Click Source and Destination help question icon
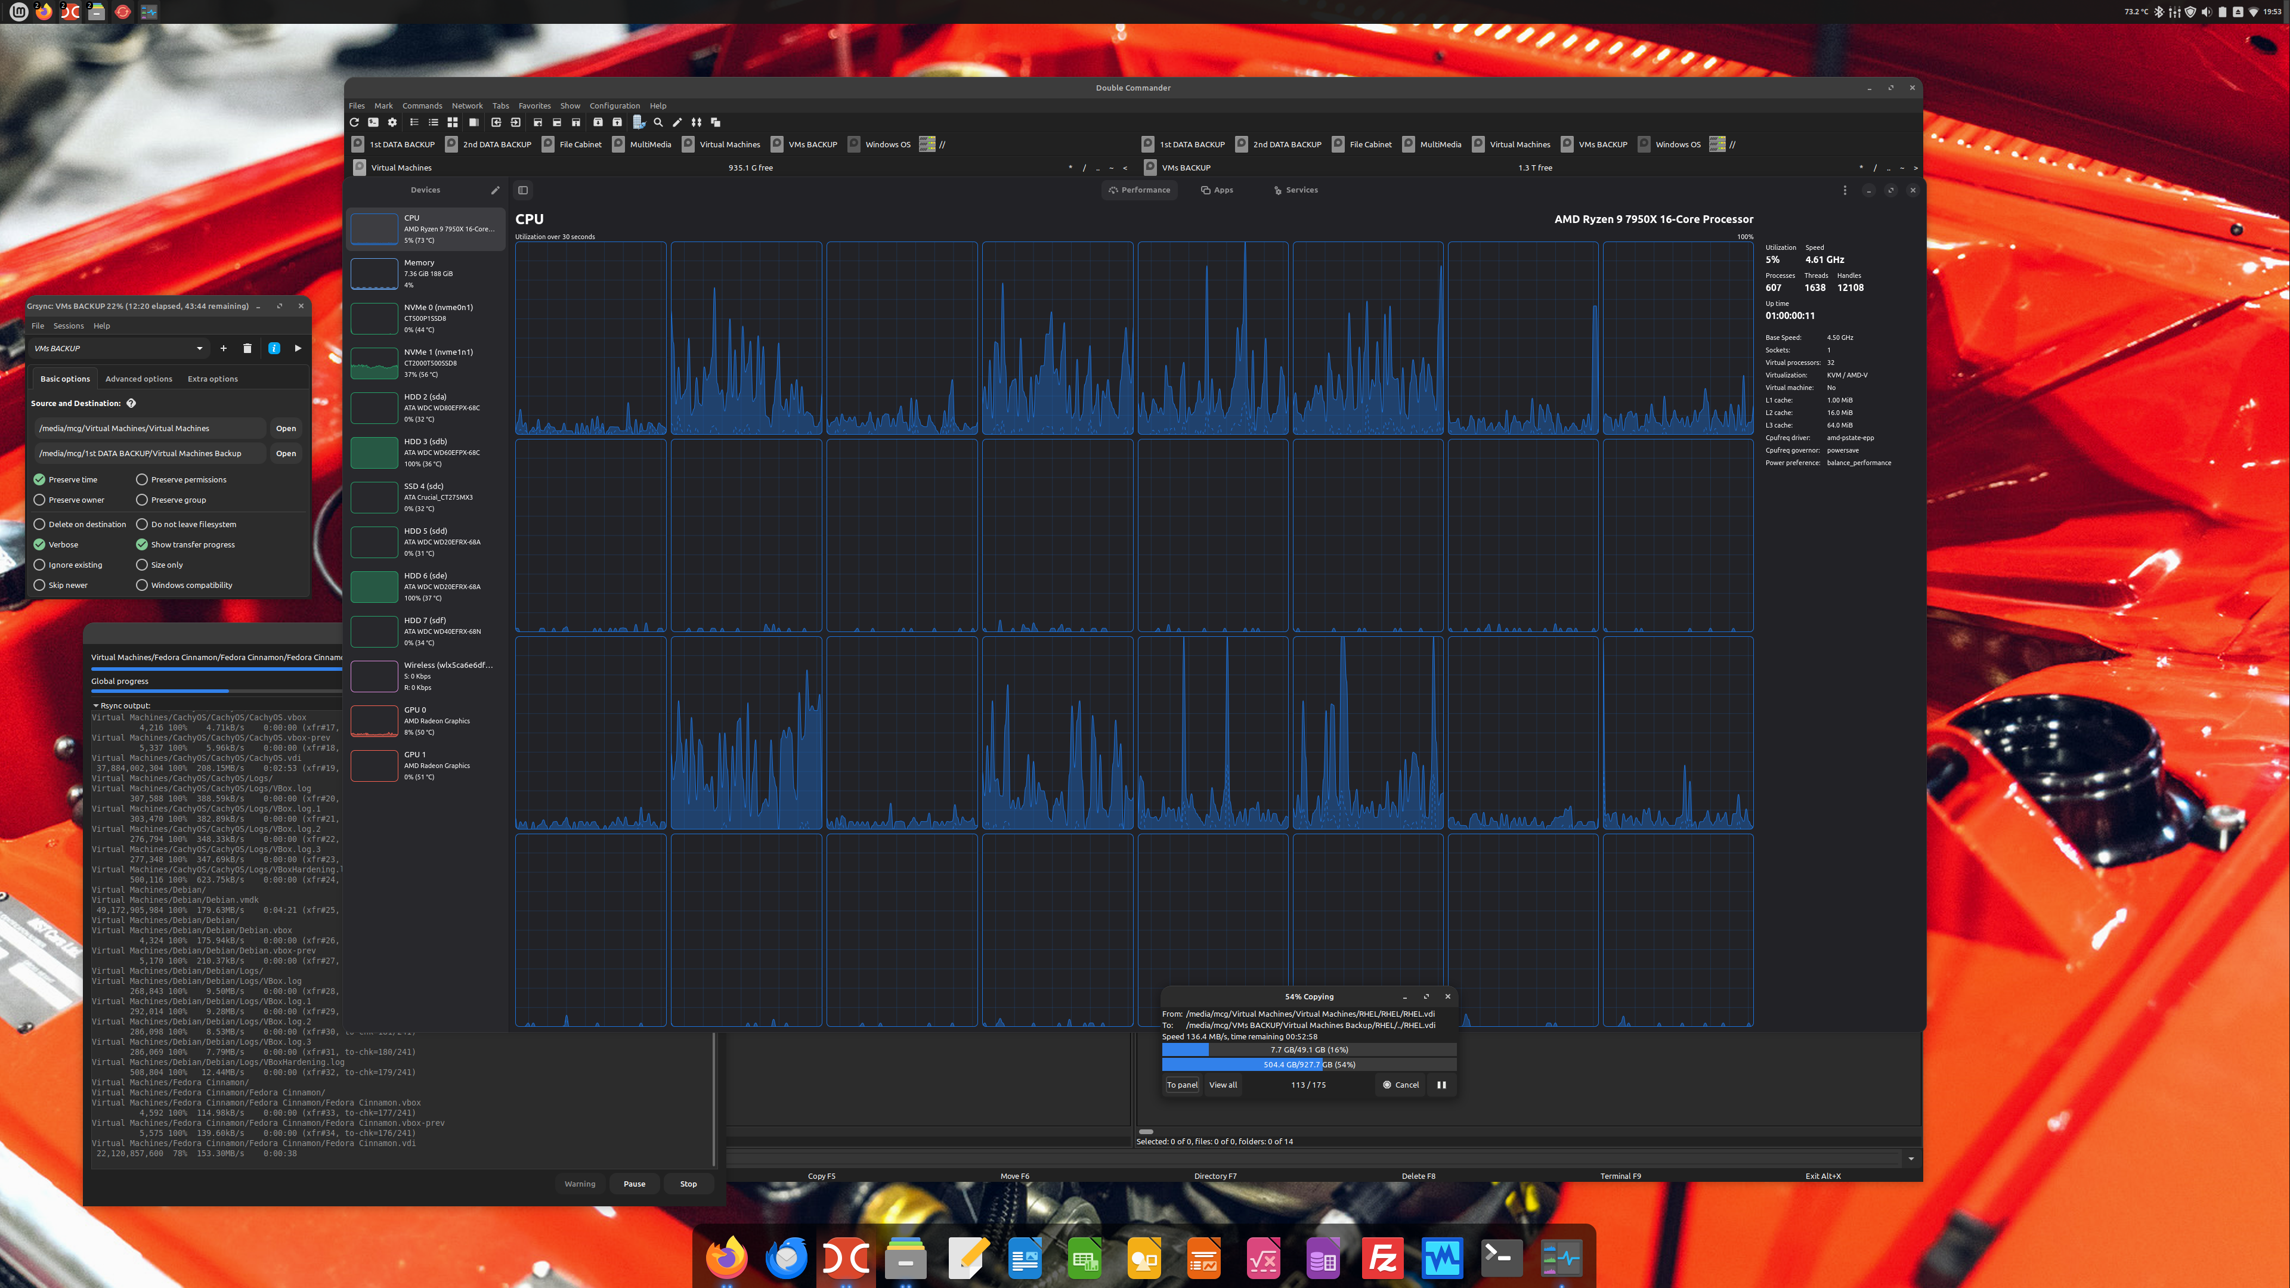Viewport: 2290px width, 1288px height. [x=131, y=404]
